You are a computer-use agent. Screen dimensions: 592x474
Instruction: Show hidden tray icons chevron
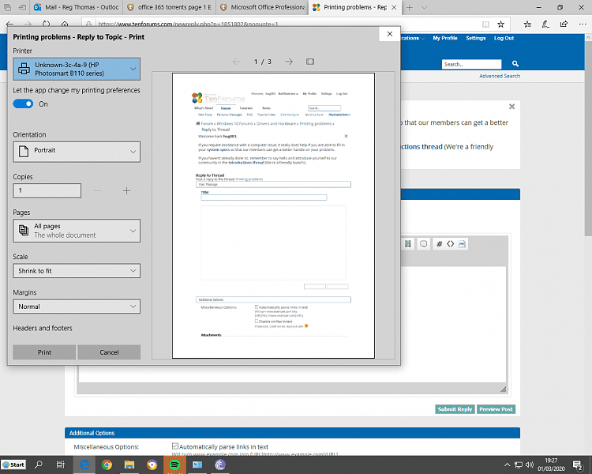[x=507, y=465]
